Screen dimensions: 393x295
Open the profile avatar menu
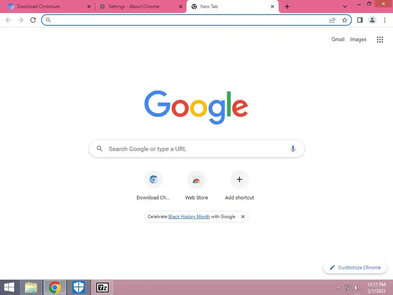tap(372, 20)
